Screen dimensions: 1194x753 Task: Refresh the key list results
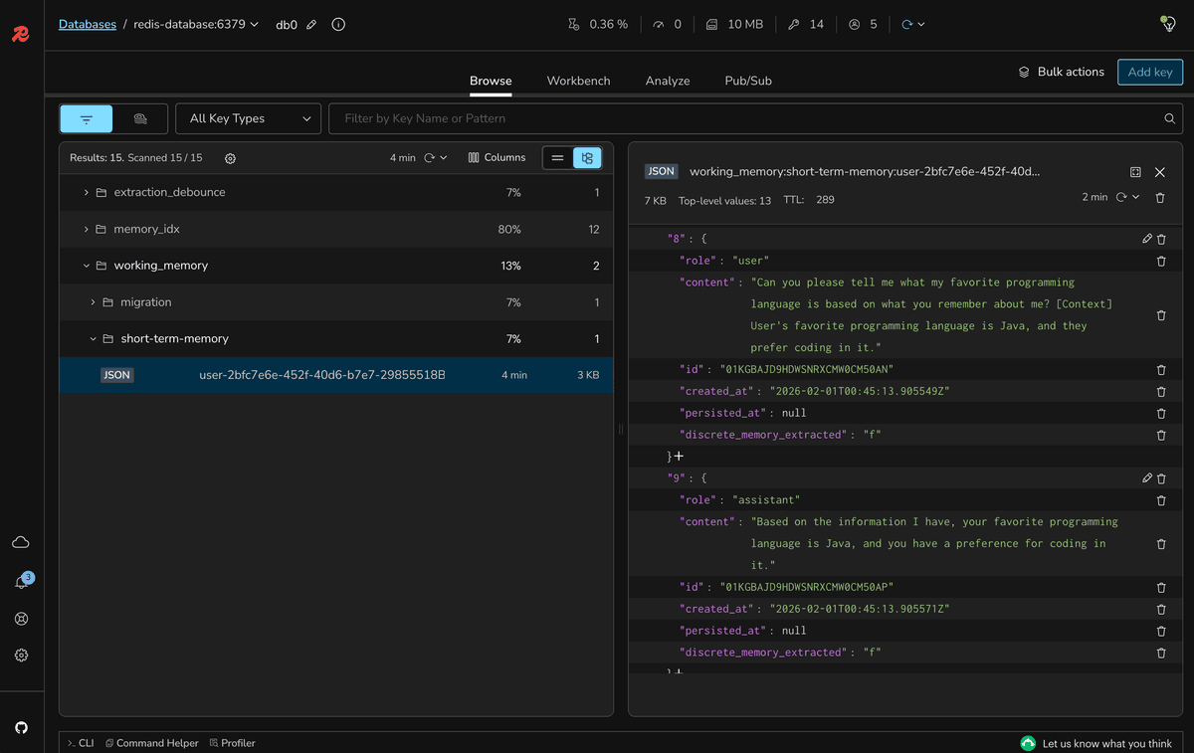(x=428, y=157)
